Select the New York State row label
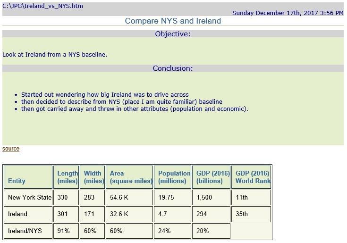347x243 pixels. click(28, 197)
